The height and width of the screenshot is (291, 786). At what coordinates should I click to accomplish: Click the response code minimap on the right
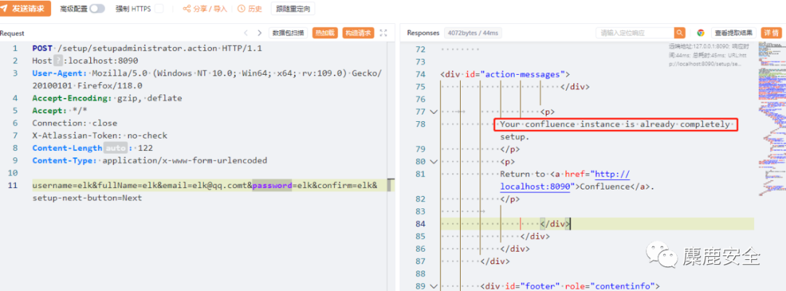point(771,120)
